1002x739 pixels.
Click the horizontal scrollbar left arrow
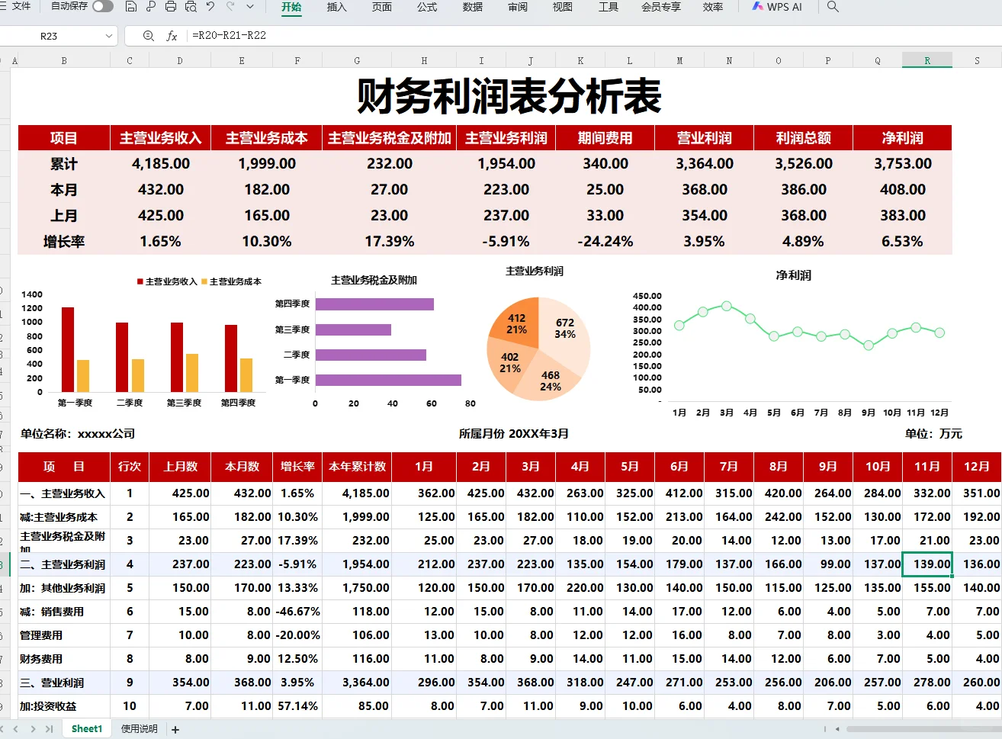click(837, 729)
